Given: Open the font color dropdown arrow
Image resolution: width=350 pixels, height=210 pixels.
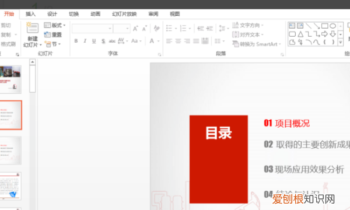Looking at the screenshot, I should (x=159, y=41).
